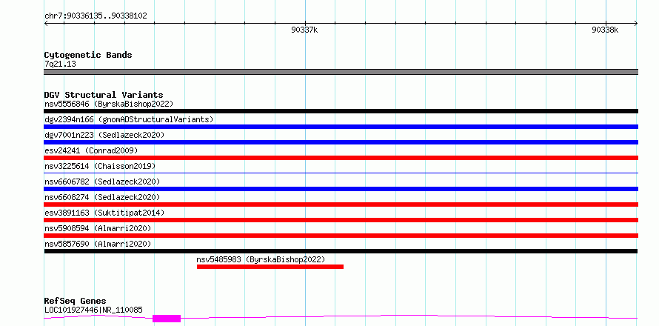Viewport: 659px width, 326px height.
Task: Click the nsv5908594 (Almarri2020) label
Action: [x=98, y=228]
